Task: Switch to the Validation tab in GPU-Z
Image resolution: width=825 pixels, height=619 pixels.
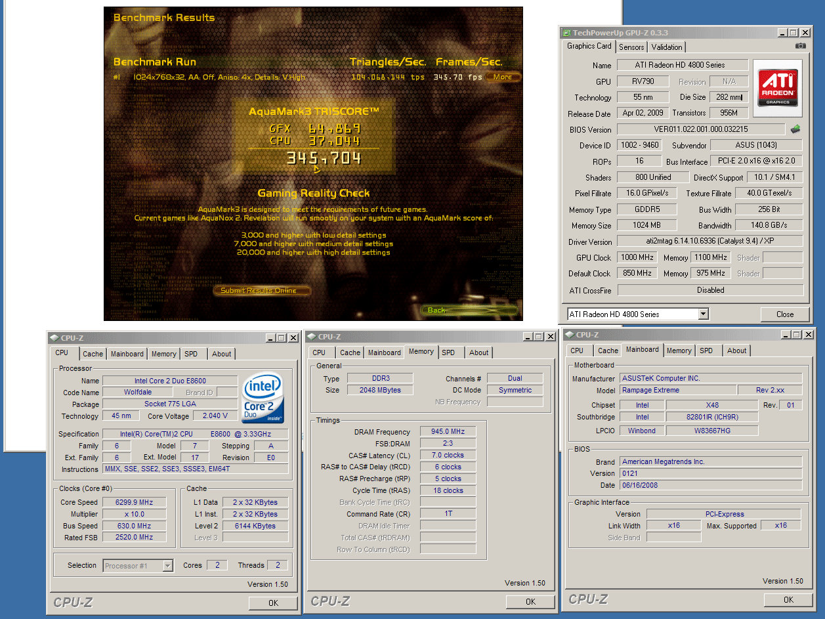Action: tap(667, 47)
